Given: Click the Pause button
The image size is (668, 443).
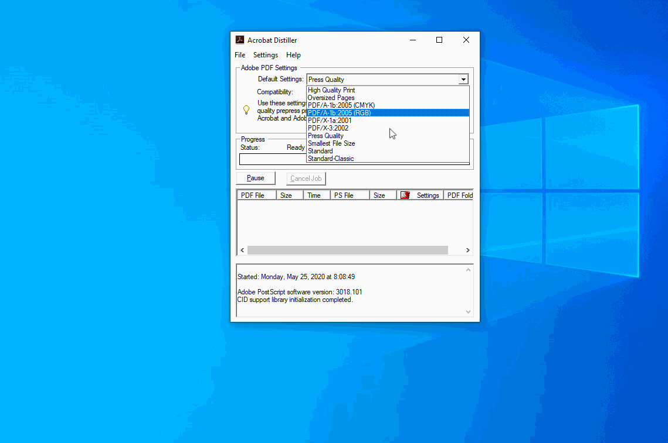Looking at the screenshot, I should pyautogui.click(x=256, y=178).
